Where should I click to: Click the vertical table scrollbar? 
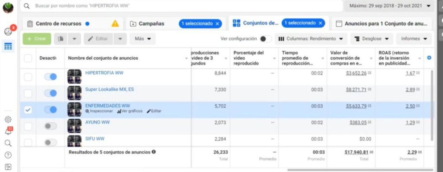click(x=433, y=105)
